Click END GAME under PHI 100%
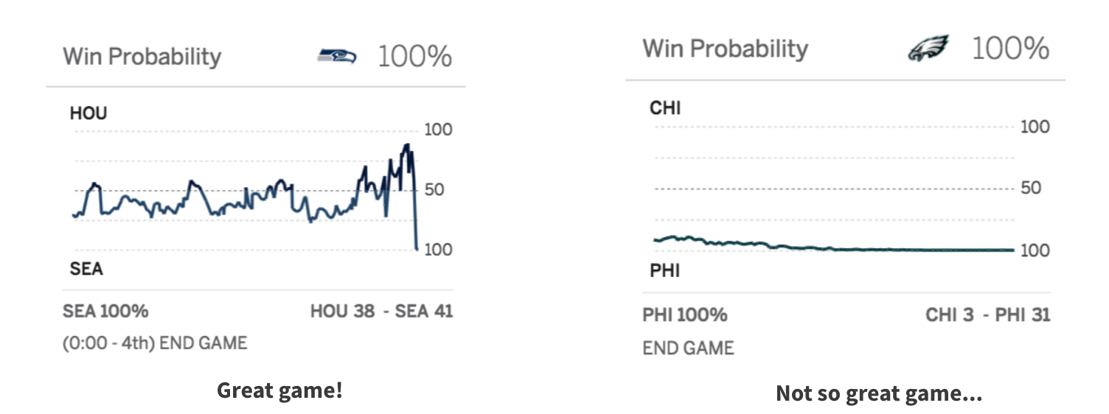1109x414 pixels. coord(688,348)
